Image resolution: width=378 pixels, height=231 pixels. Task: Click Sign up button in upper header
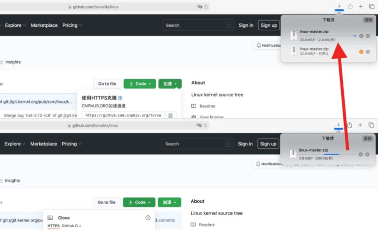[x=269, y=25]
